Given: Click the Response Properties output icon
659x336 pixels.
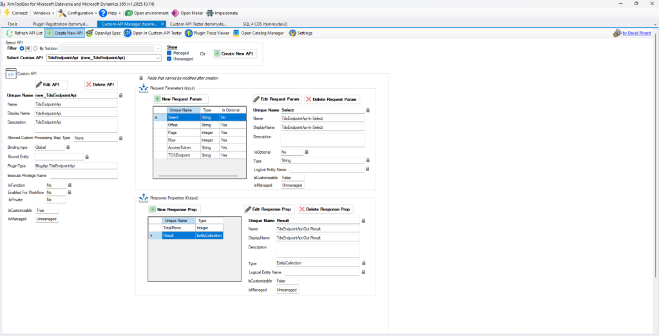Looking at the screenshot, I should point(143,198).
